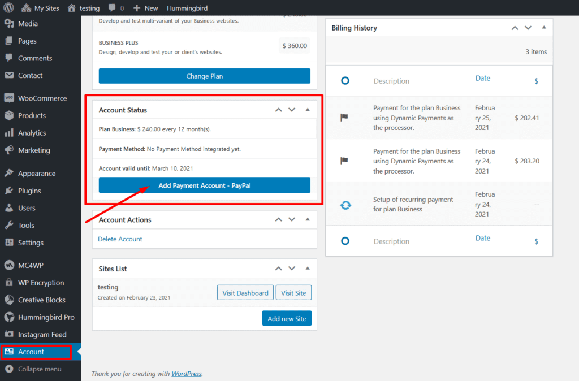The width and height of the screenshot is (579, 381).
Task: Open the New content menu
Action: pyautogui.click(x=145, y=8)
